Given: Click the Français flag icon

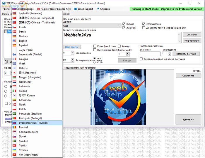Looking at the screenshot, I should [14, 59].
